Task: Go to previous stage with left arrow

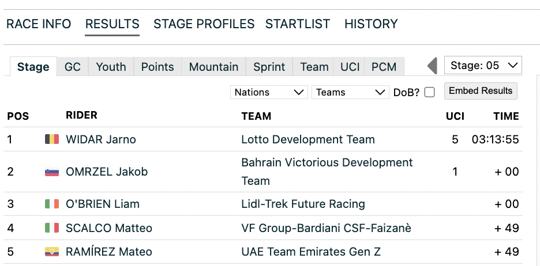Action: pos(432,66)
